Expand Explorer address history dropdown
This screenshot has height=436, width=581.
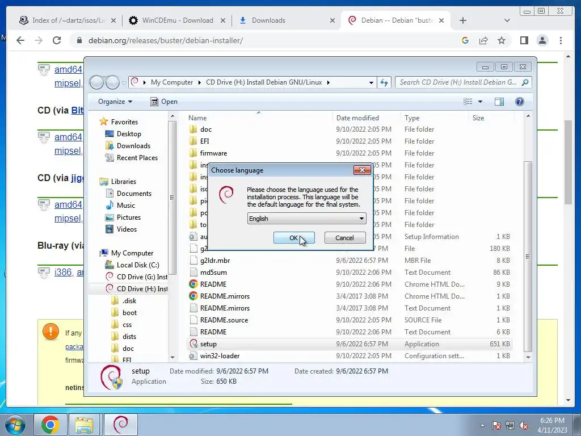[371, 83]
